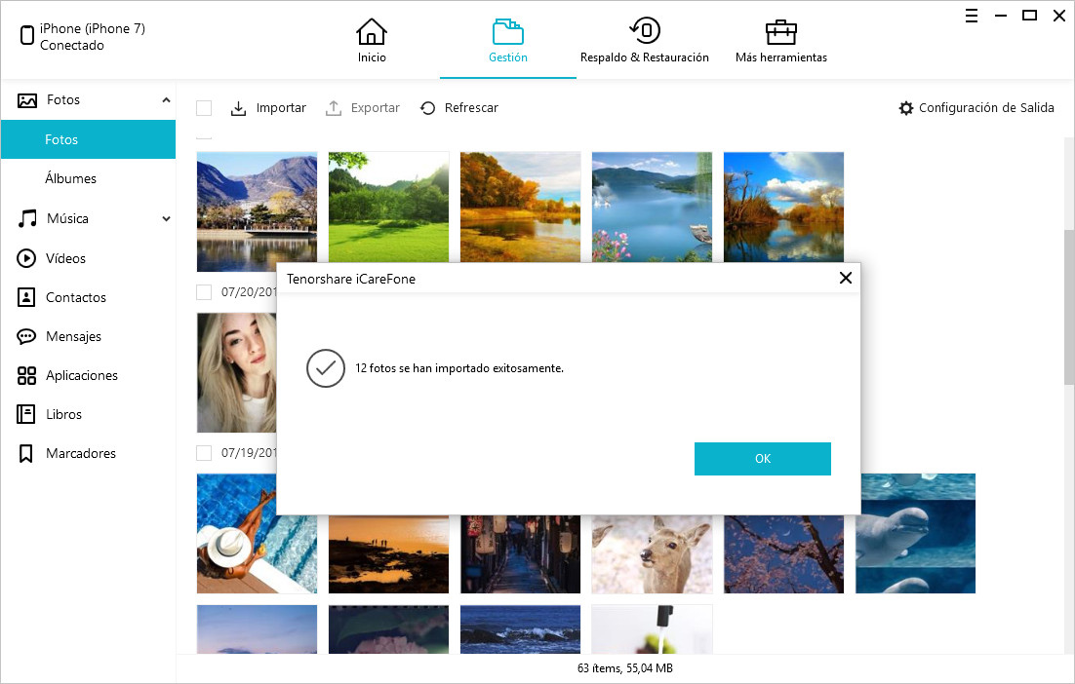Image resolution: width=1075 pixels, height=684 pixels.
Task: Click the Inicio tab label
Action: click(372, 57)
